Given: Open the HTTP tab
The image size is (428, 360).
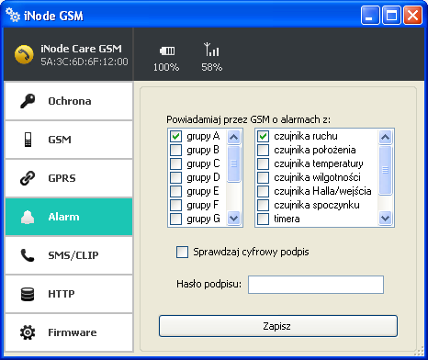Looking at the screenshot, I should [69, 294].
